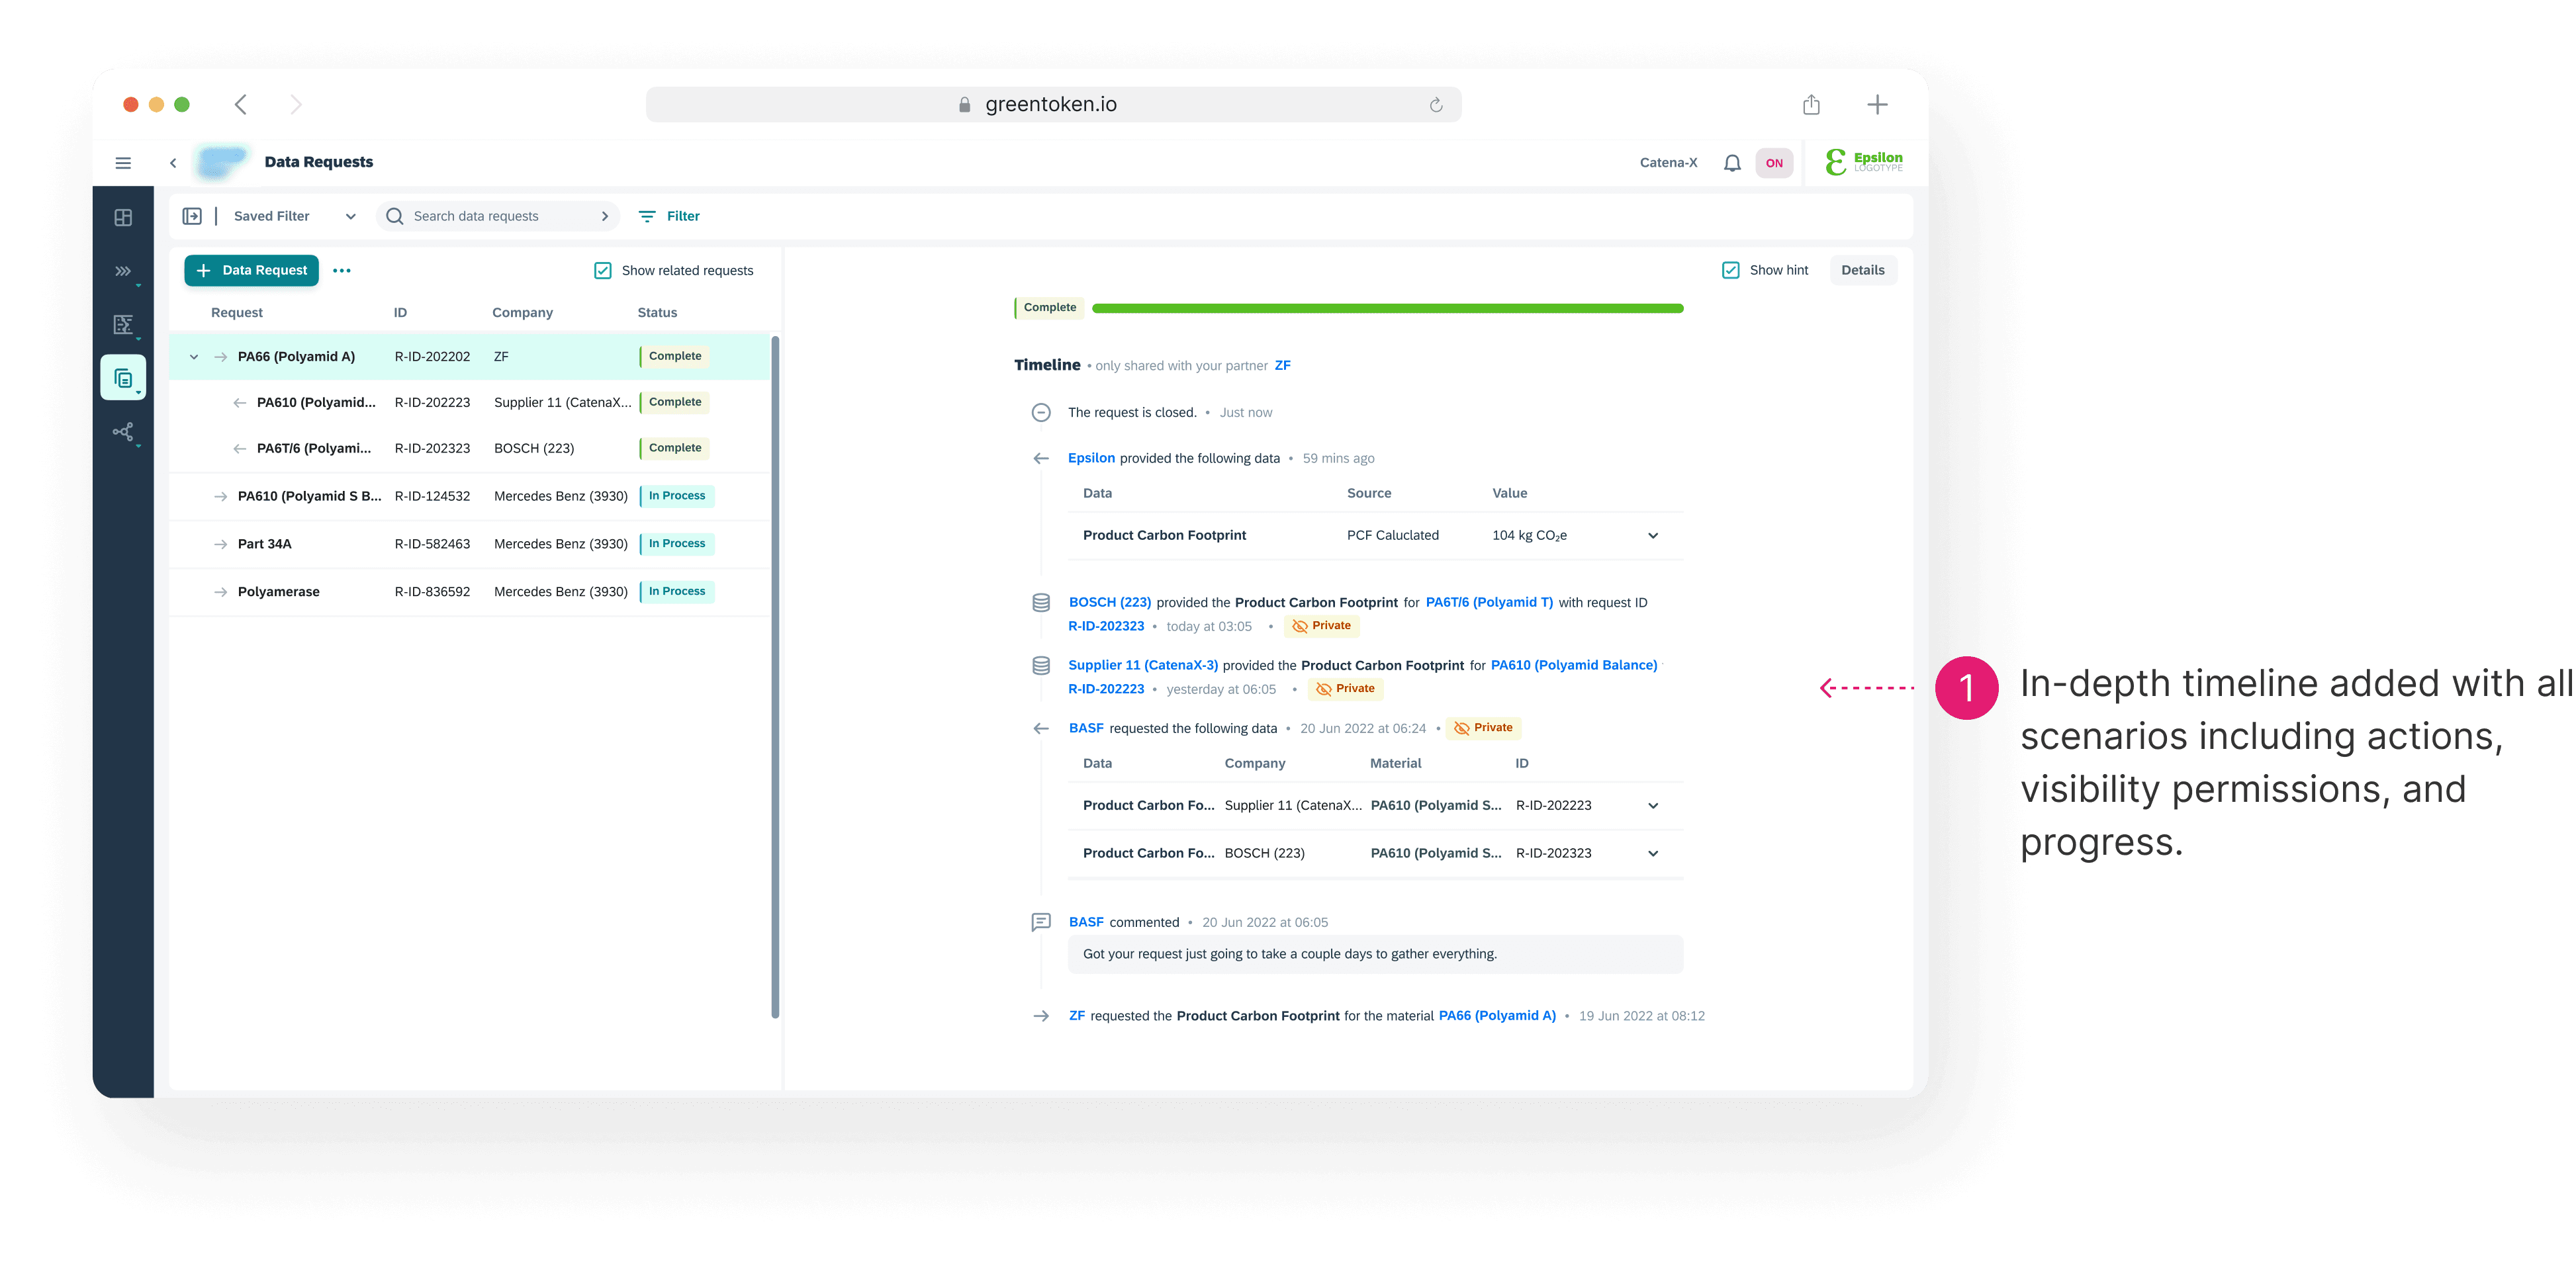The image size is (2576, 1261).
Task: Click the database icon next to Supplier 11 entry
Action: click(x=1041, y=666)
